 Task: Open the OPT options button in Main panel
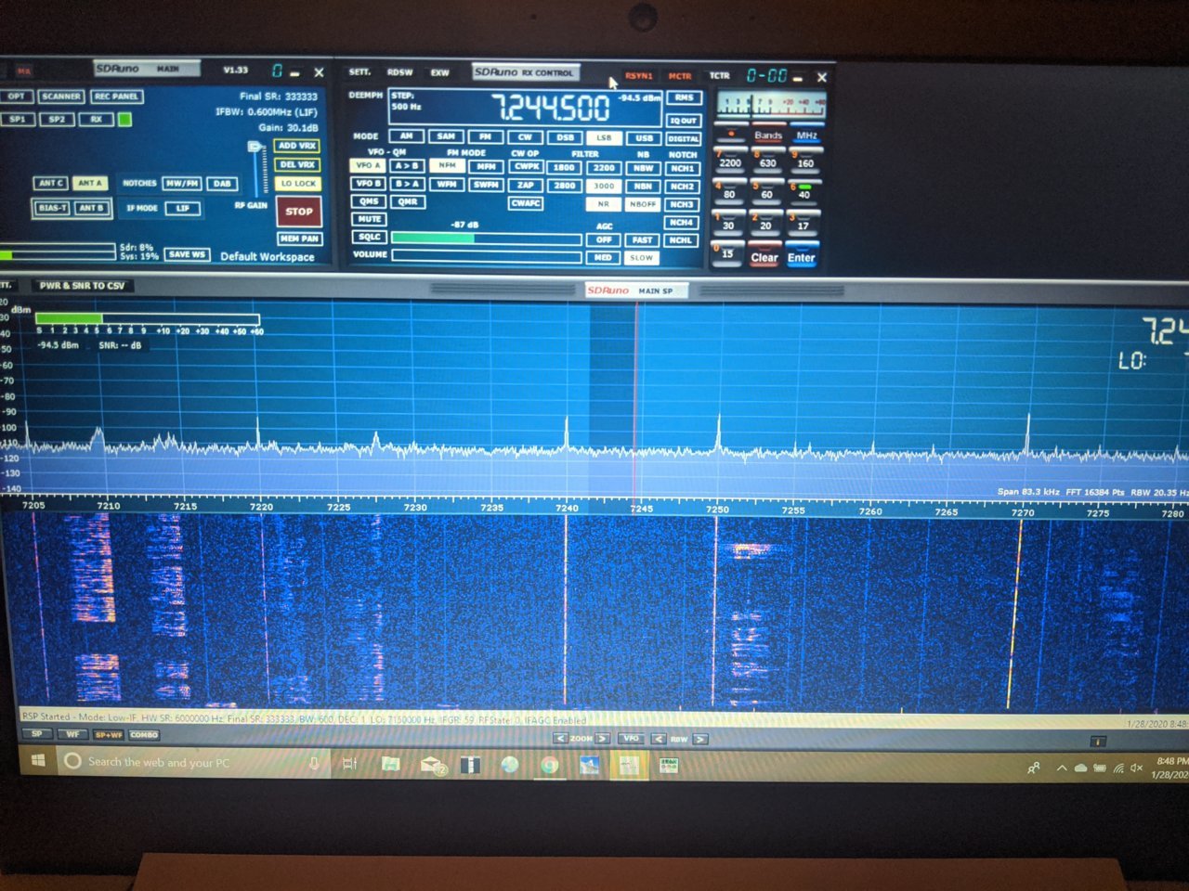(17, 97)
